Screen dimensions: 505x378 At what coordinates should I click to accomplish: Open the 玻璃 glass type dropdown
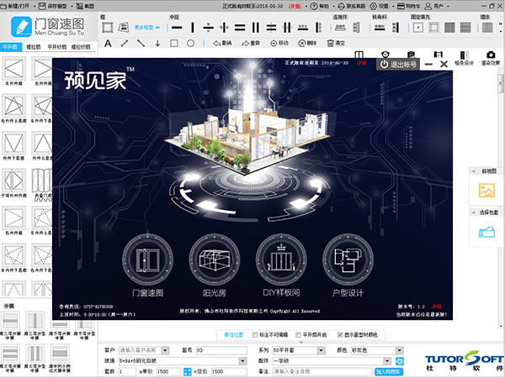[243, 361]
